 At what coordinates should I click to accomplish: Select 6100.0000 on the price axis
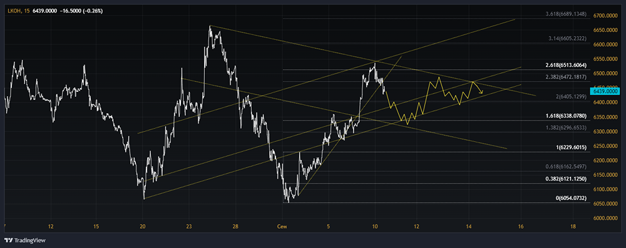pyautogui.click(x=605, y=189)
